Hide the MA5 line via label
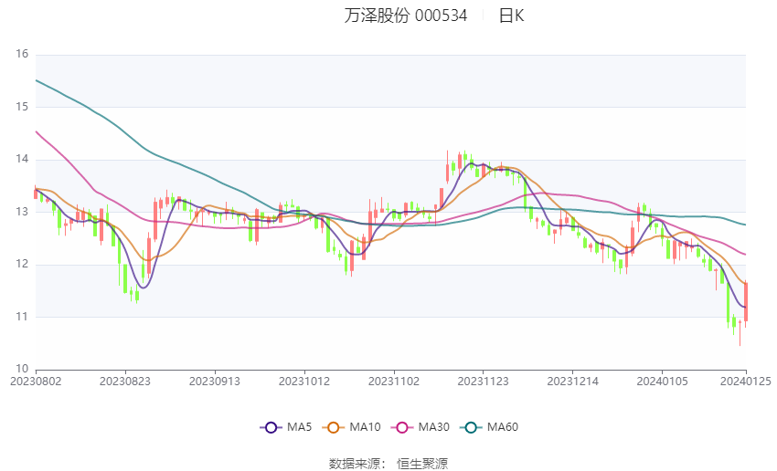Viewport: 777px width, 471px height. pos(299,427)
